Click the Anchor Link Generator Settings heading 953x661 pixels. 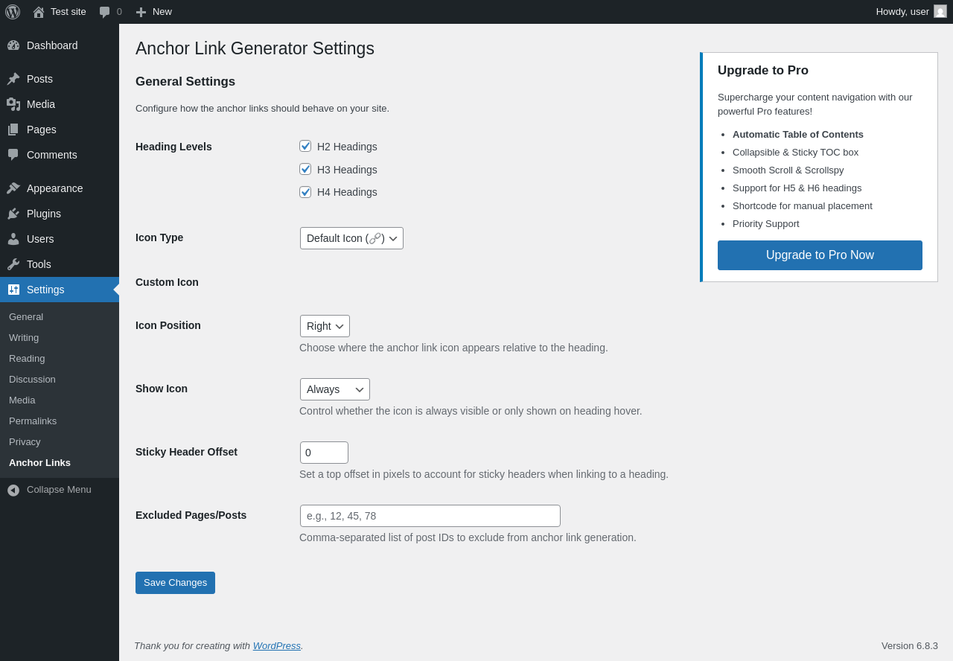[x=255, y=48]
